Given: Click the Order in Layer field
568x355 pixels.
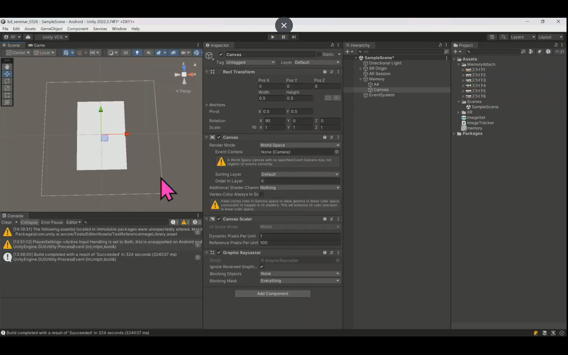Looking at the screenshot, I should 299,181.
